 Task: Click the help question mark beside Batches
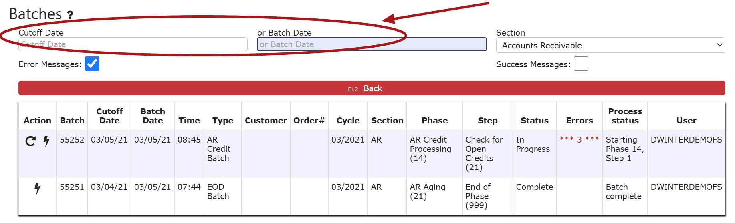[70, 15]
